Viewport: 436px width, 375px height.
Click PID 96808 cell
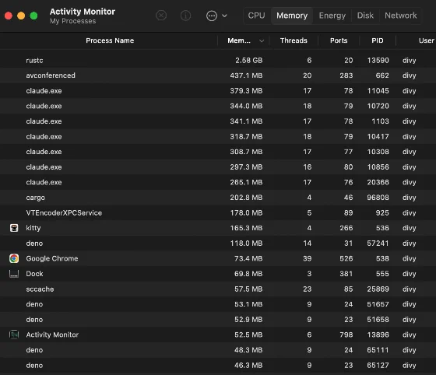[x=378, y=198]
